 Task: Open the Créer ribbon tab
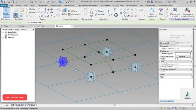click(x=11, y=5)
